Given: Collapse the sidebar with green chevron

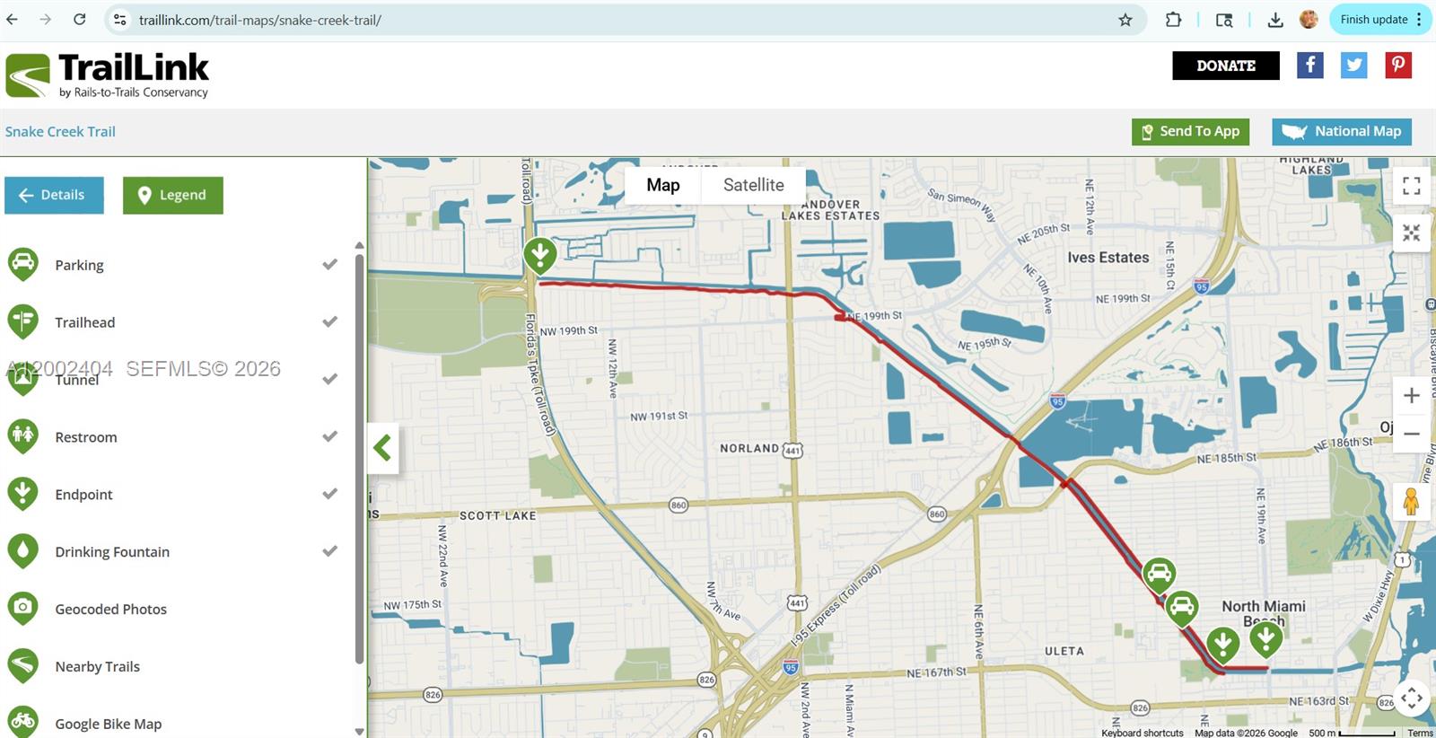Looking at the screenshot, I should pos(383,447).
